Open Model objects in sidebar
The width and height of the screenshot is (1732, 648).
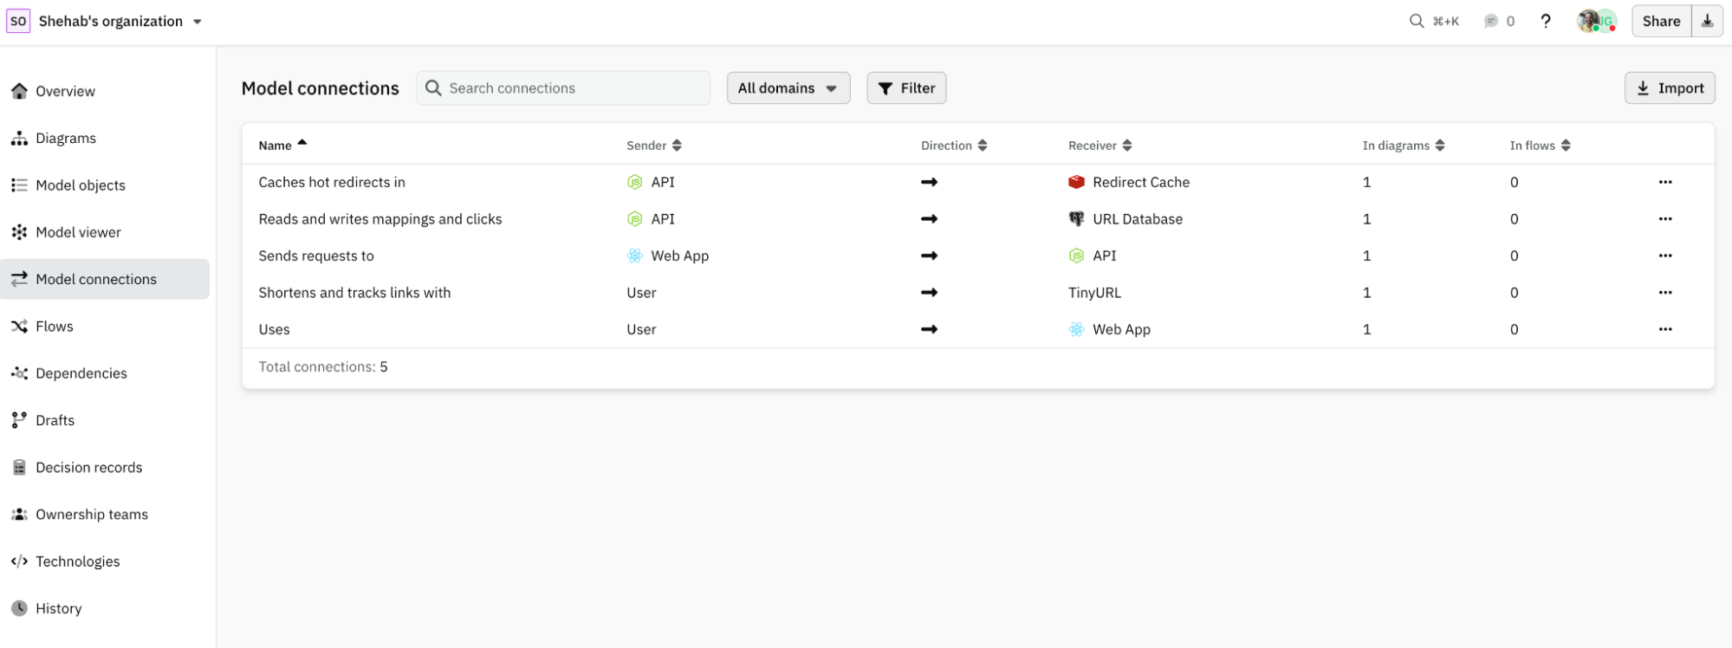[x=105, y=185]
